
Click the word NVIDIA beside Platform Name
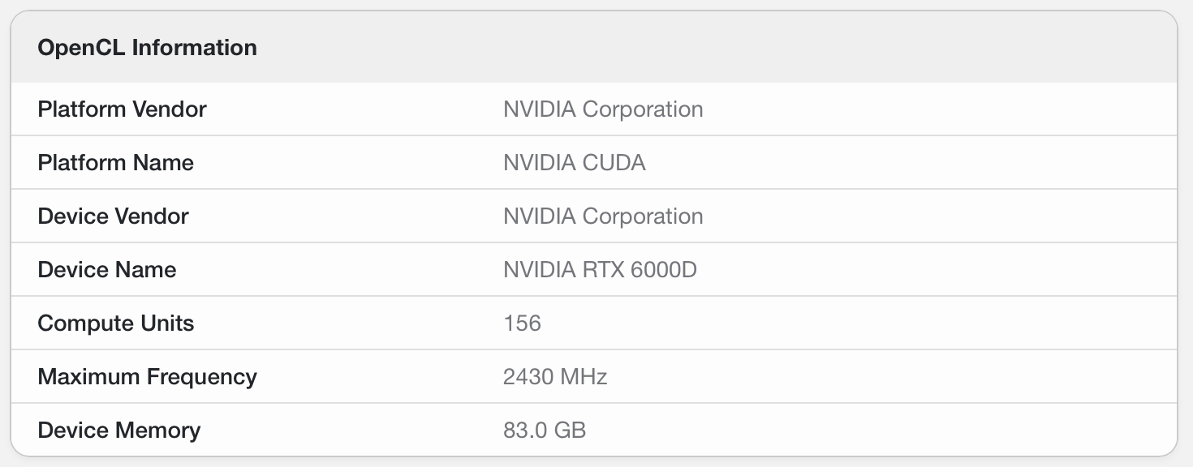pyautogui.click(x=540, y=163)
